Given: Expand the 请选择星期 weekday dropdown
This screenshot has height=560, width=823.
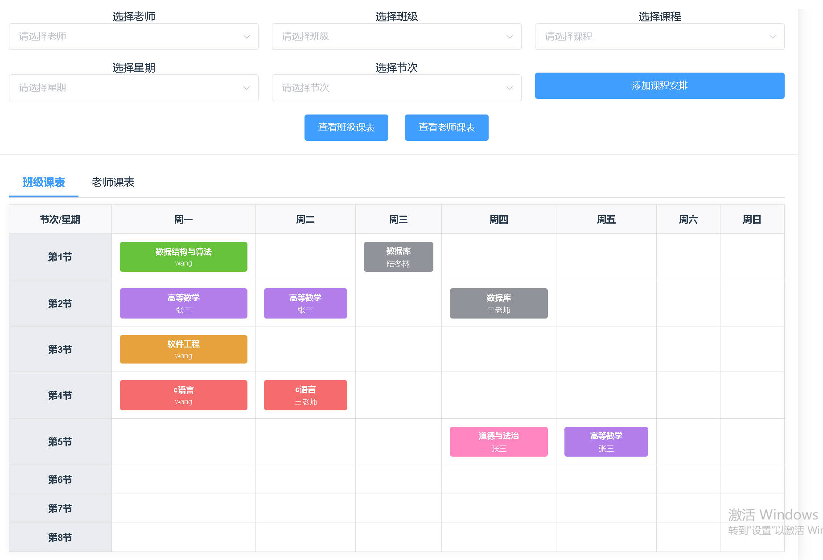Looking at the screenshot, I should 133,88.
